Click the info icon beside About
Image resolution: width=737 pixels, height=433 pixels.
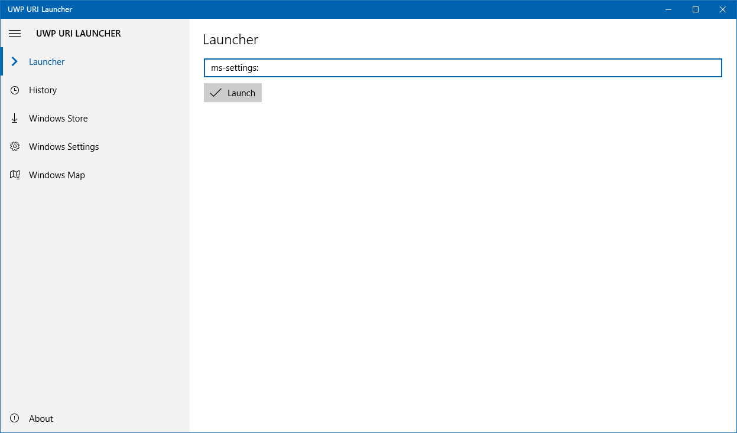point(15,418)
